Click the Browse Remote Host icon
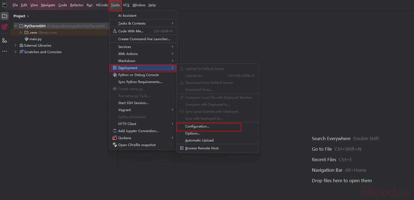The height and width of the screenshot is (200, 414). pyautogui.click(x=182, y=148)
